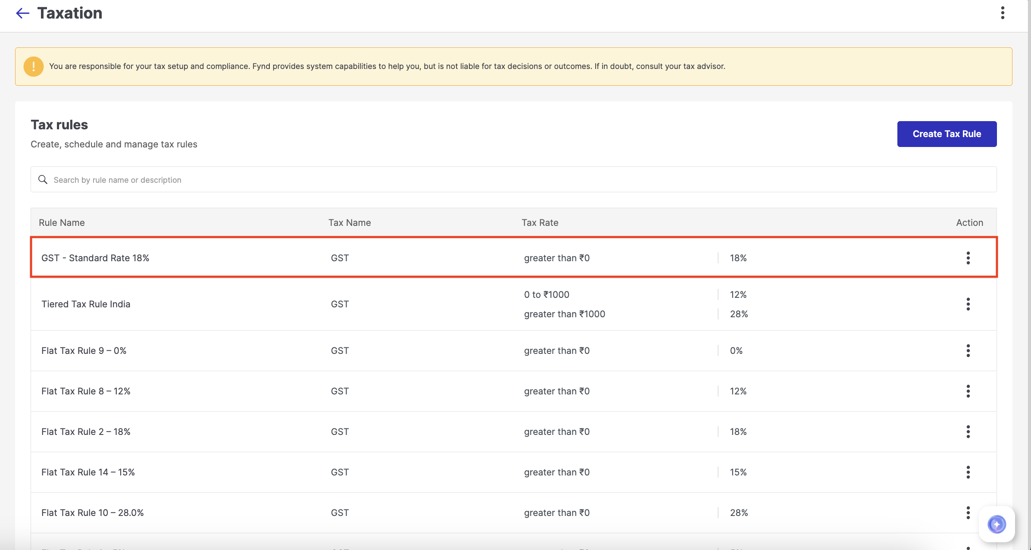Click the Rule Name column header
Viewport: 1031px width, 550px height.
[x=62, y=222]
